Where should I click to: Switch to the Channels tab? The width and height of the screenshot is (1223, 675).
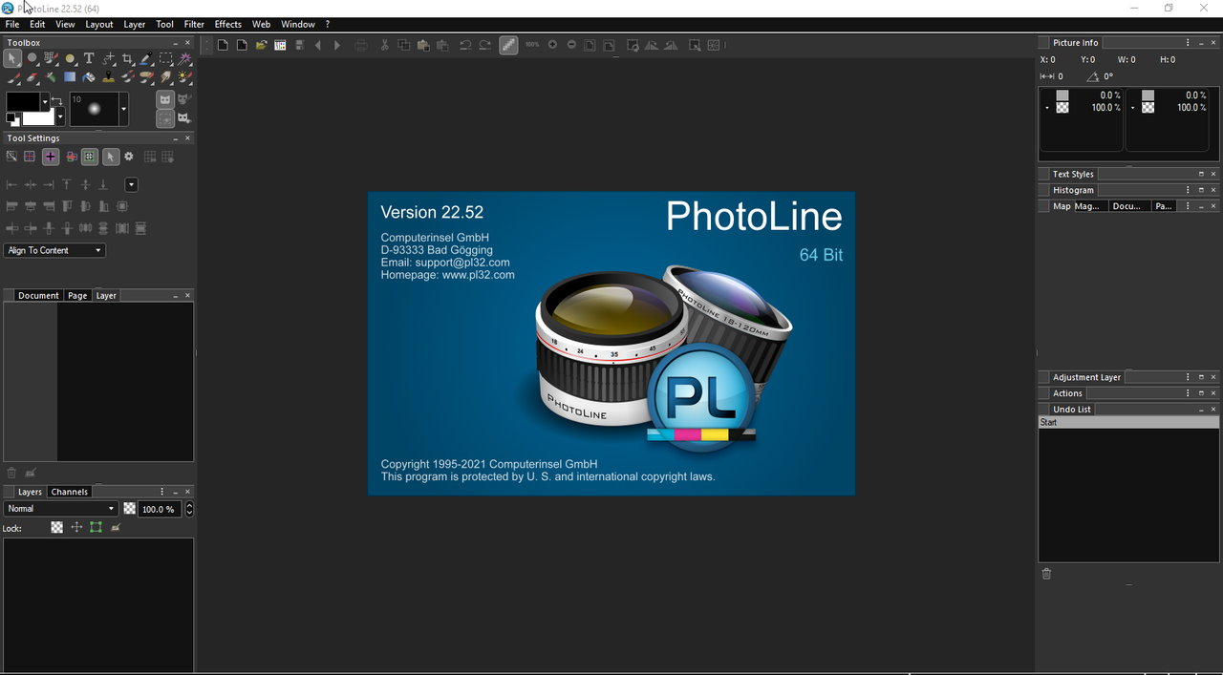pyautogui.click(x=70, y=492)
